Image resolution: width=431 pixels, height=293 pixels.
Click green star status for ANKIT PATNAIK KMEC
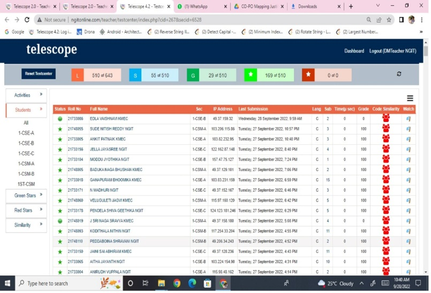coord(60,139)
